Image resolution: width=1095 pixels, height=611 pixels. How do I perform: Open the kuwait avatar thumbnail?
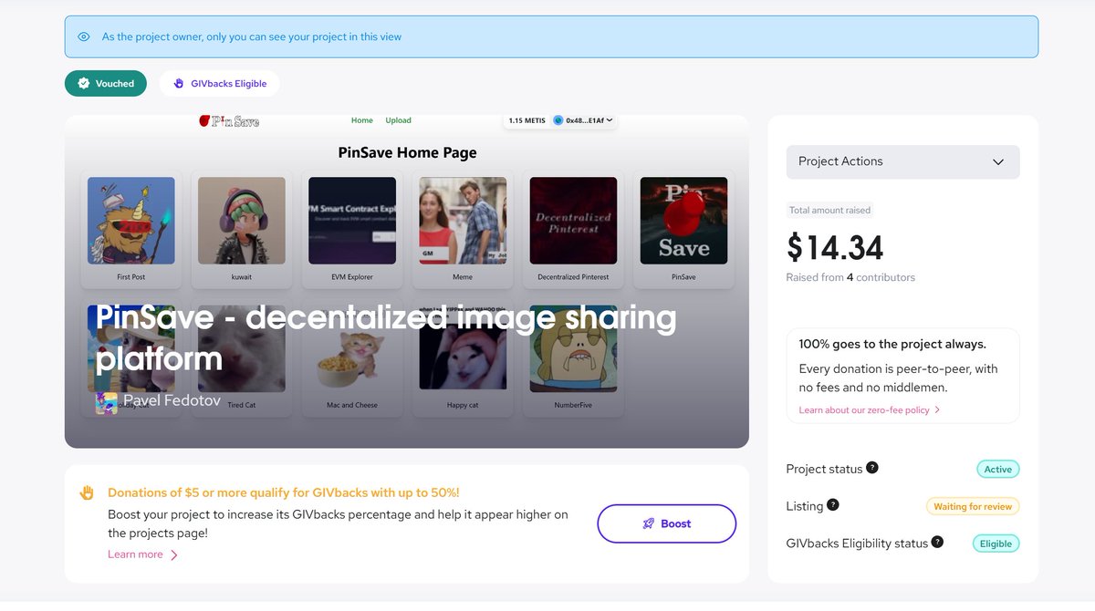click(x=242, y=221)
